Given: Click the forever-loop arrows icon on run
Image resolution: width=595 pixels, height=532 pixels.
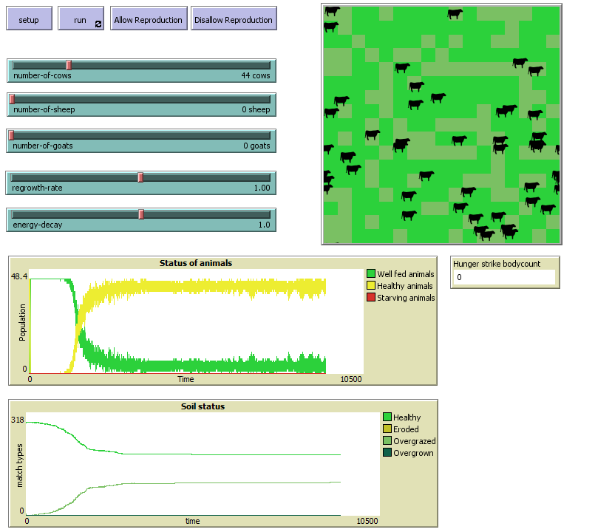Looking at the screenshot, I should [x=98, y=24].
